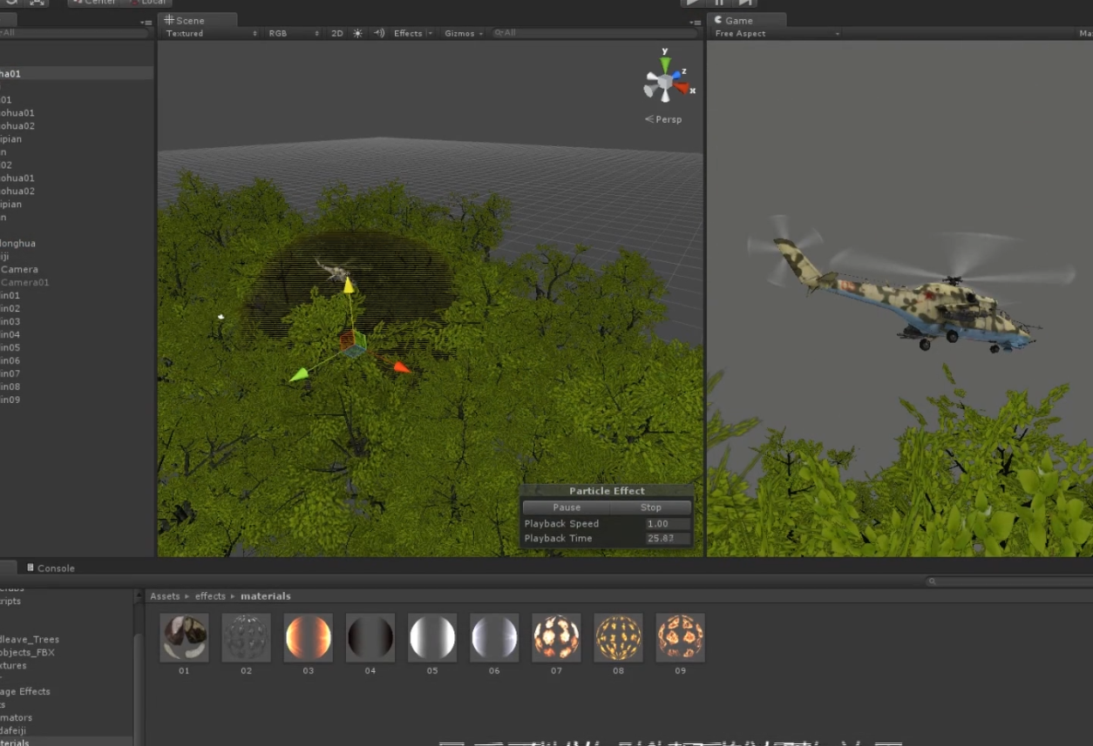Click the Console tab icon
This screenshot has height=746, width=1093.
coord(31,568)
